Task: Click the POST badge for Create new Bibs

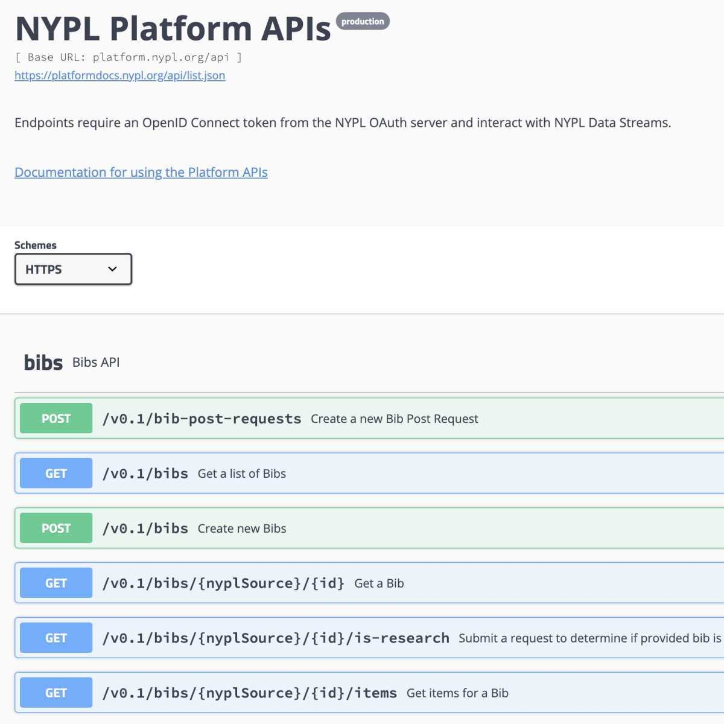Action: coord(56,529)
